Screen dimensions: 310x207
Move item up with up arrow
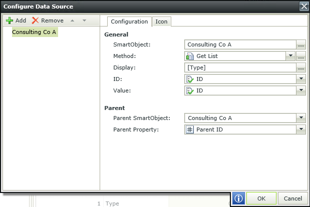(x=72, y=20)
